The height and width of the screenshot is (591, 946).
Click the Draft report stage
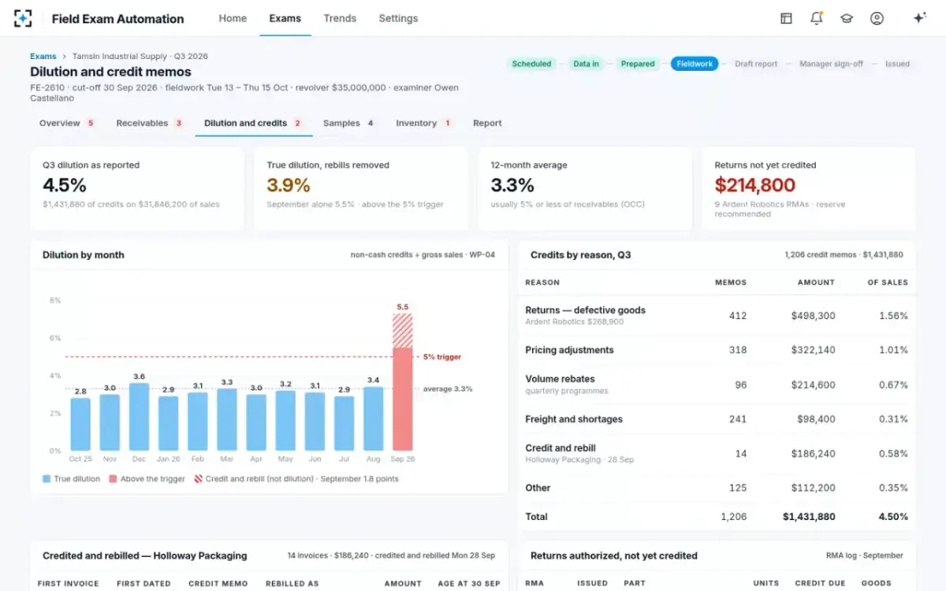[x=756, y=64]
